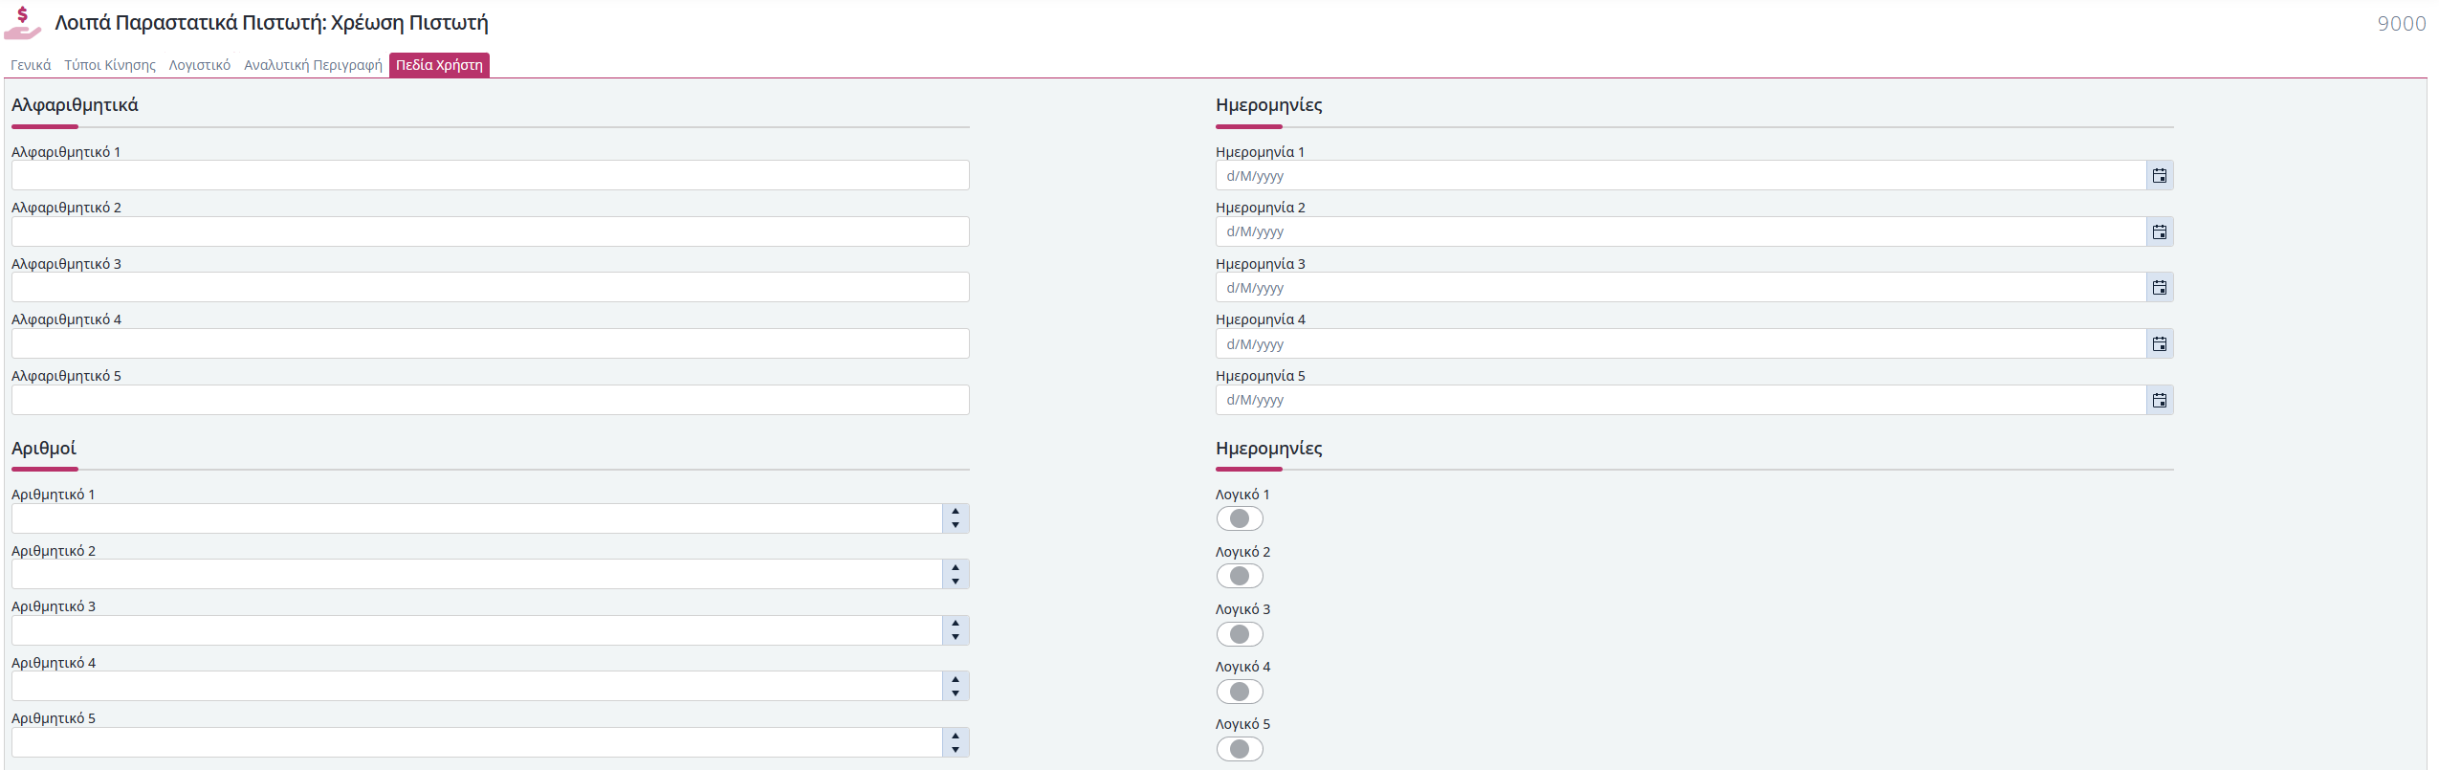Open the Αναλυτική Περιγραφή tab
The width and height of the screenshot is (2439, 770).
tap(313, 65)
